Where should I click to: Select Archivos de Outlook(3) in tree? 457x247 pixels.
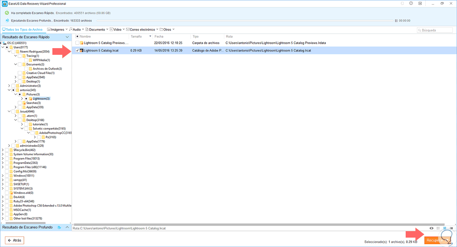pyautogui.click(x=47, y=69)
